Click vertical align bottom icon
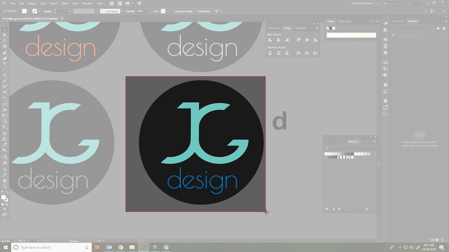Viewport: 449px width, 252px height. pos(316,40)
